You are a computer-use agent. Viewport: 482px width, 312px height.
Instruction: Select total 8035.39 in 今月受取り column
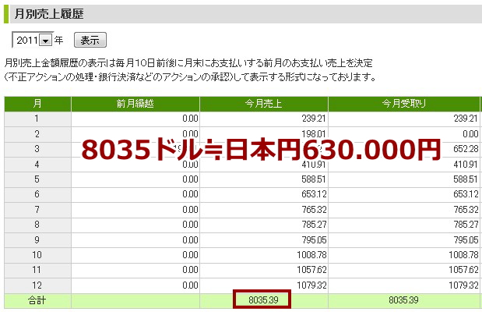403,300
